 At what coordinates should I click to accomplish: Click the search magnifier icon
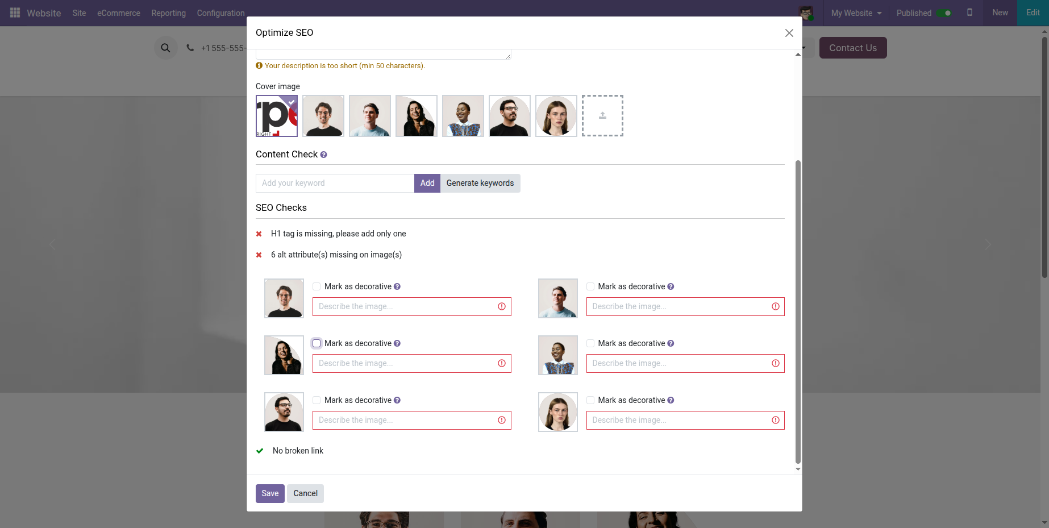(165, 48)
